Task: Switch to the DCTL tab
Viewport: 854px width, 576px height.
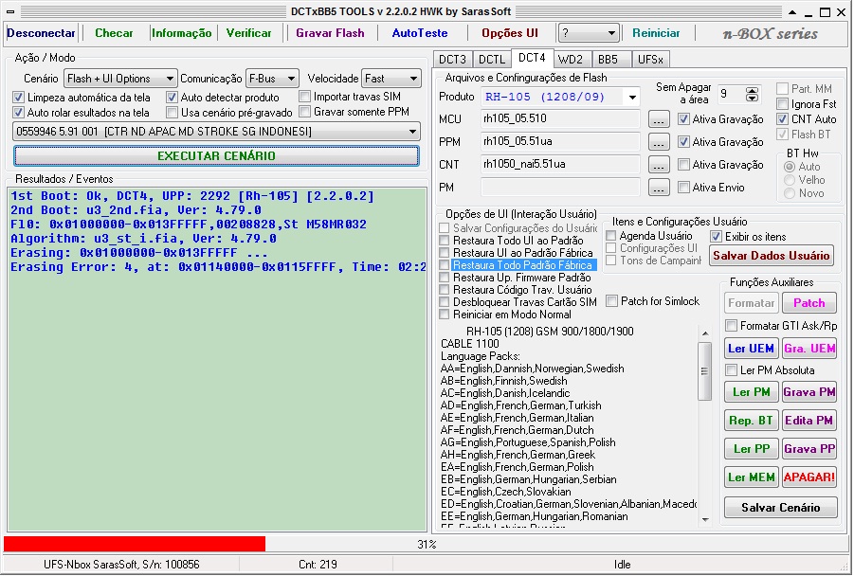Action: coord(492,60)
